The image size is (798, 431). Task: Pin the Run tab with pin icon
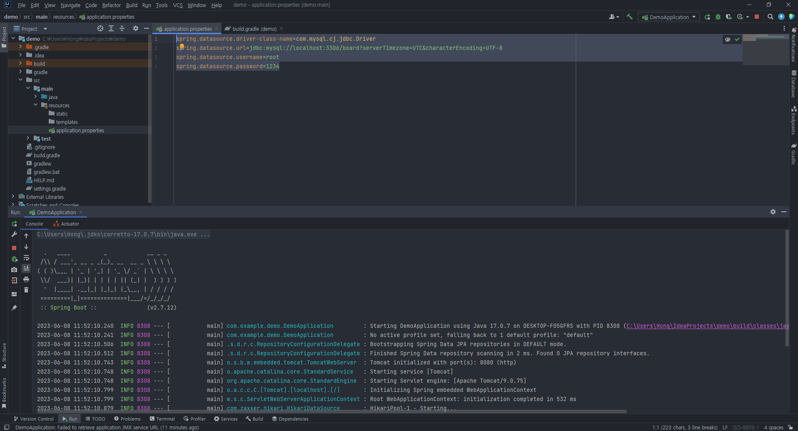point(14,308)
